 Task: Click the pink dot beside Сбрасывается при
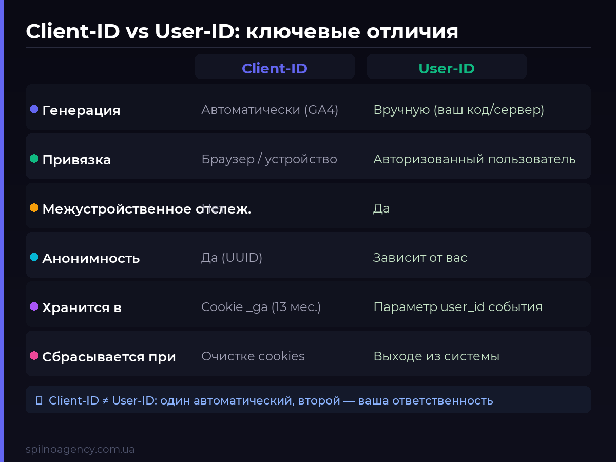coord(34,356)
